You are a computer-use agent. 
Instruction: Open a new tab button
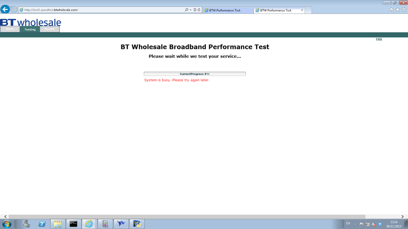click(308, 10)
